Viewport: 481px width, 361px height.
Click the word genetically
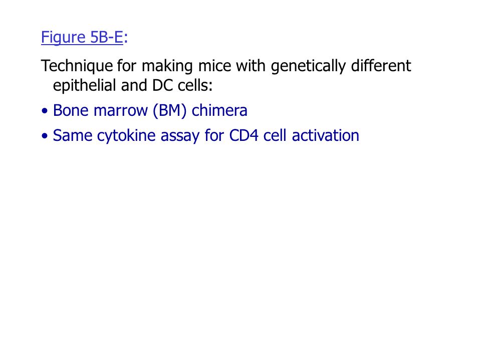tap(308, 66)
